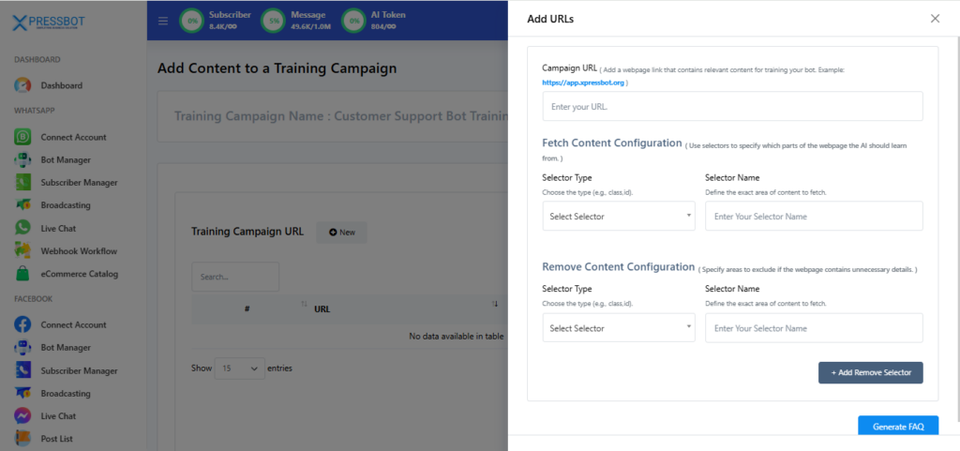The width and height of the screenshot is (960, 451).
Task: Expand the show entries count dropdown
Action: (x=240, y=368)
